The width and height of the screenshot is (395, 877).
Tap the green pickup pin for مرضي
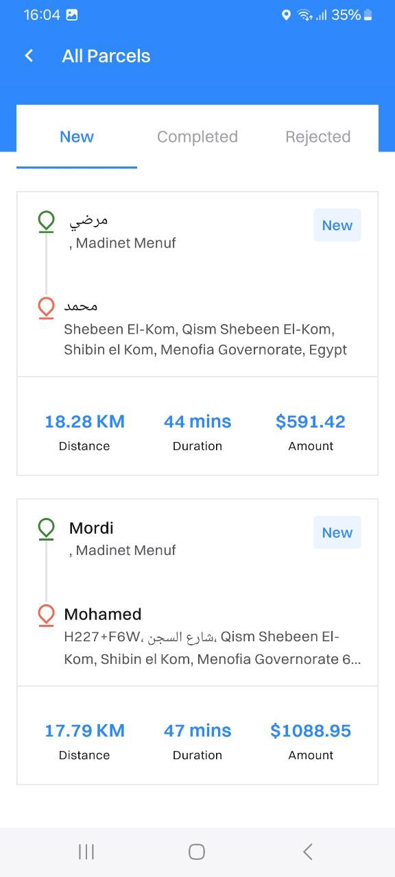click(x=46, y=222)
